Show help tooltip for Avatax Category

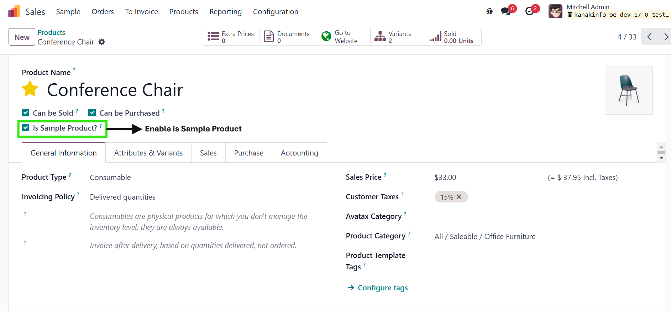tap(405, 214)
